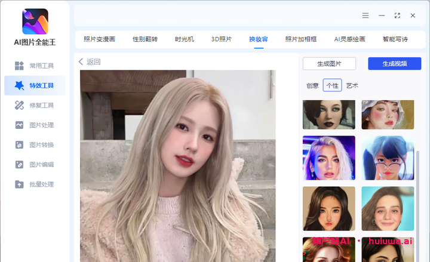
Task: Switch to 性别翻转 tab
Action: 145,39
